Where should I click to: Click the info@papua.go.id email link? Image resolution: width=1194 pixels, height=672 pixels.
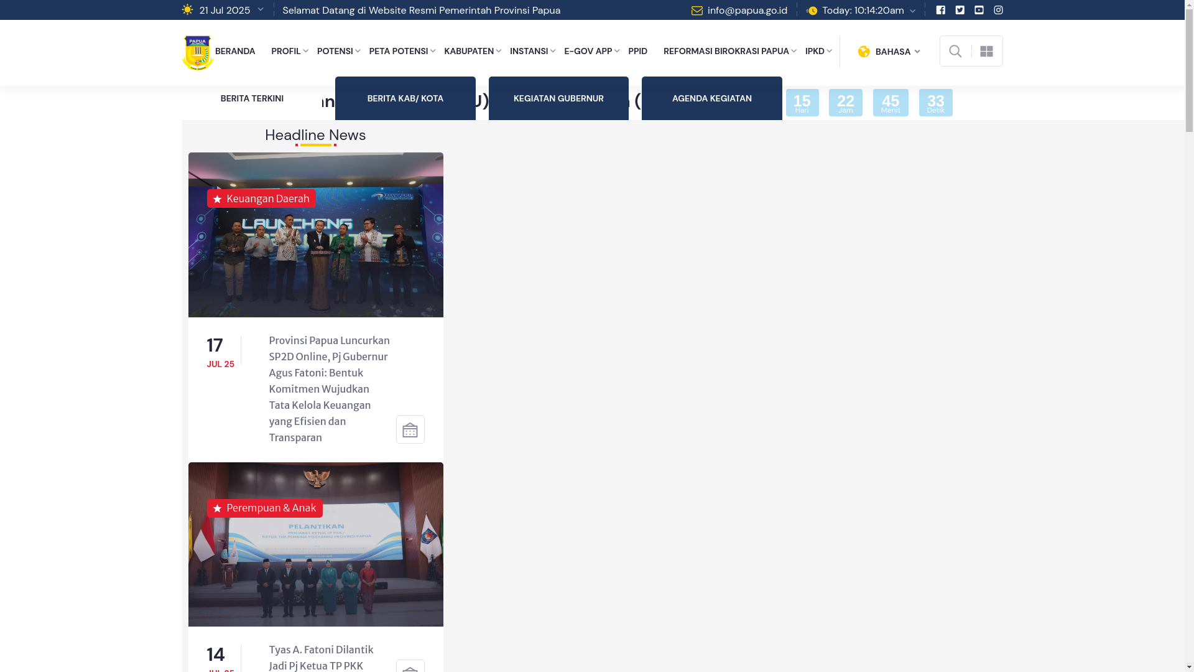click(x=747, y=11)
